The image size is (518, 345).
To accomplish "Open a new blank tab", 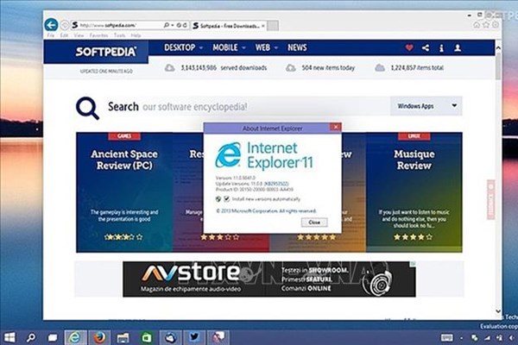I will [273, 25].
